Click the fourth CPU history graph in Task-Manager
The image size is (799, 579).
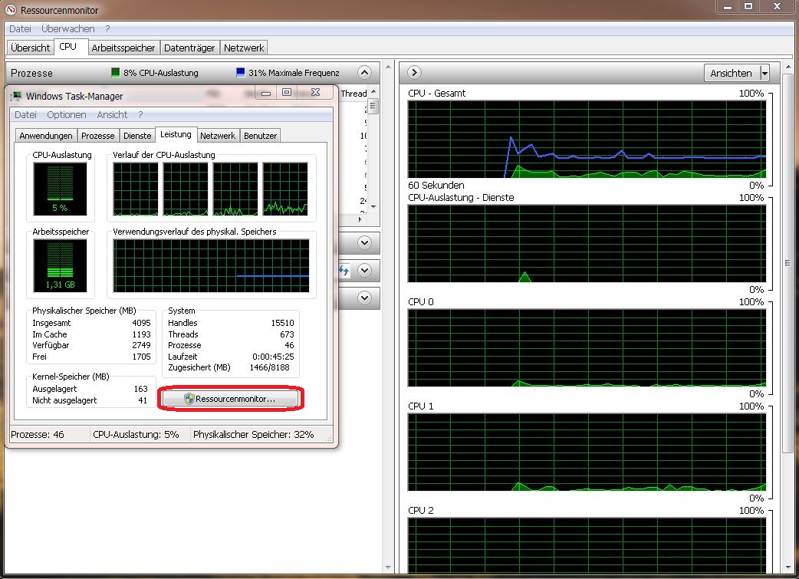[x=285, y=189]
